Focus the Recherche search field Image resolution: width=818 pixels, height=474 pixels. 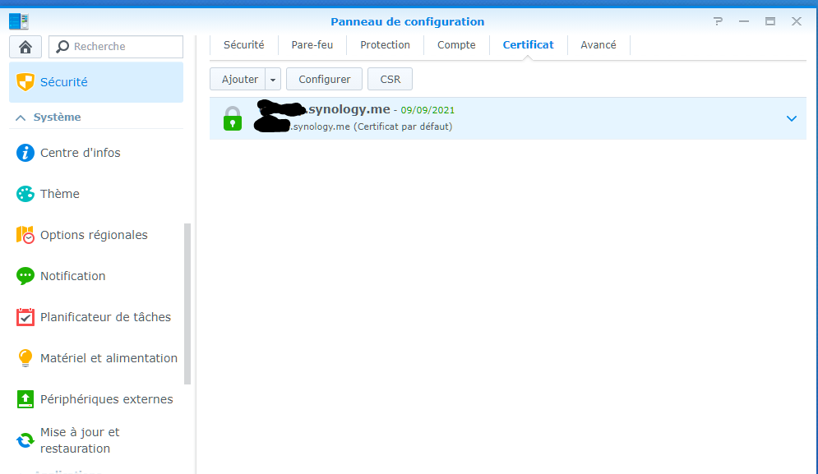tap(116, 47)
